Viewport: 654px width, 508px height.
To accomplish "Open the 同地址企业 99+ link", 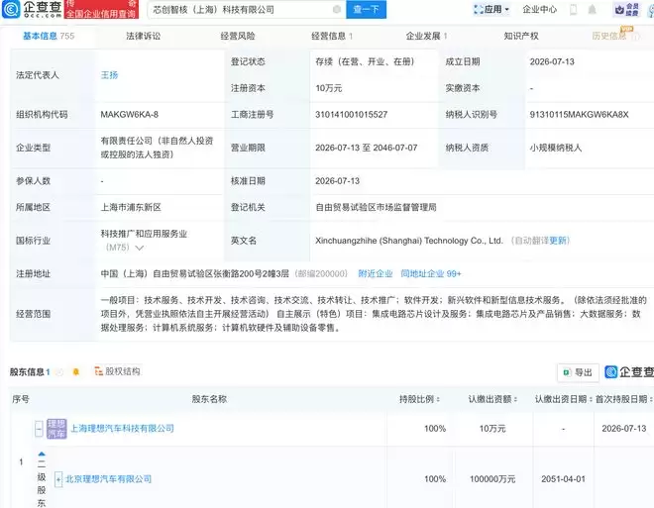I will point(431,273).
